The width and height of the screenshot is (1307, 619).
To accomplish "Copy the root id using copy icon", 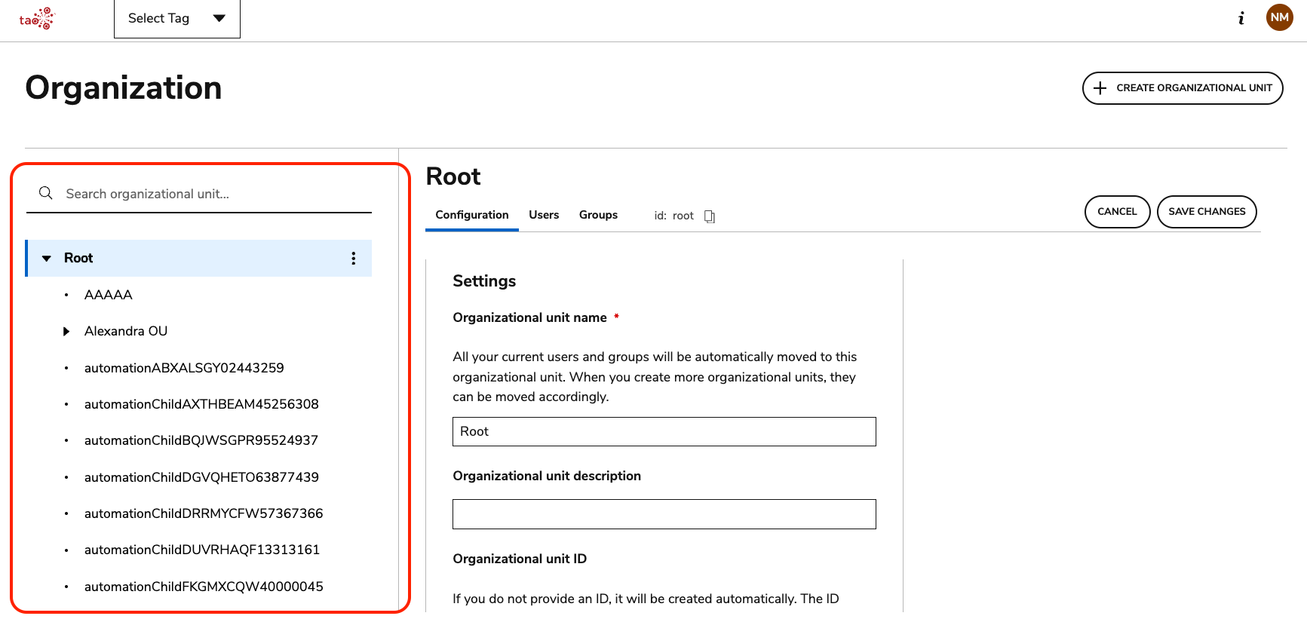I will tap(709, 216).
